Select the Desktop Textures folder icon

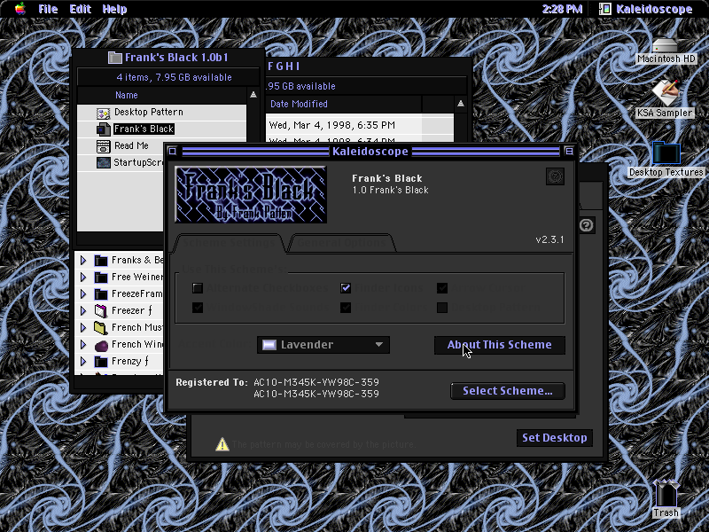coord(666,153)
